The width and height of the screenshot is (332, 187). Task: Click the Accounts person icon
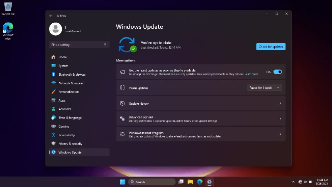[x=54, y=109]
